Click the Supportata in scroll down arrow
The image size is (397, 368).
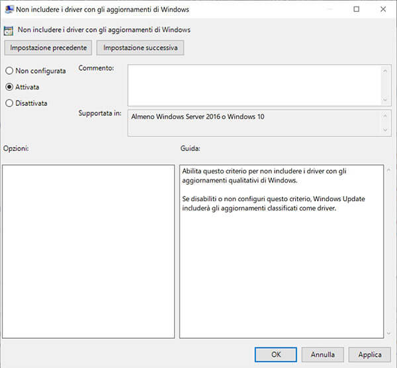pyautogui.click(x=385, y=130)
